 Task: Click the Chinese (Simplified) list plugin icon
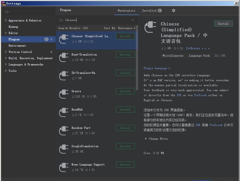[64, 39]
